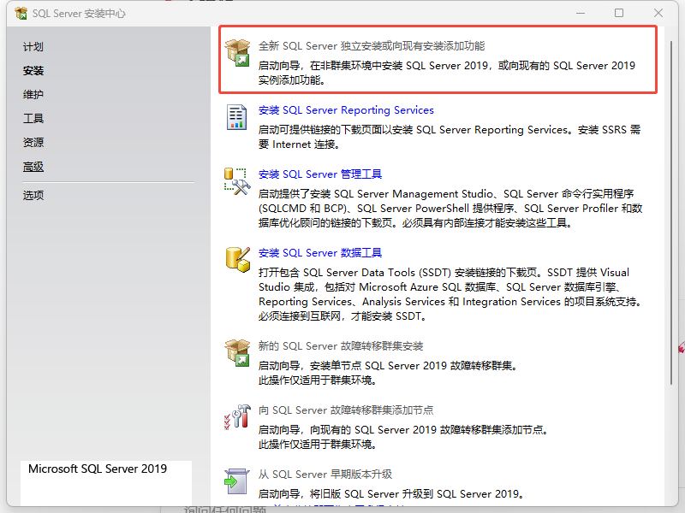Viewport: 685px width, 513px height.
Task: Click the text 启动向导，向现有的 SQL Server 2019 故障转移群集添加节点
Action: coord(401,430)
